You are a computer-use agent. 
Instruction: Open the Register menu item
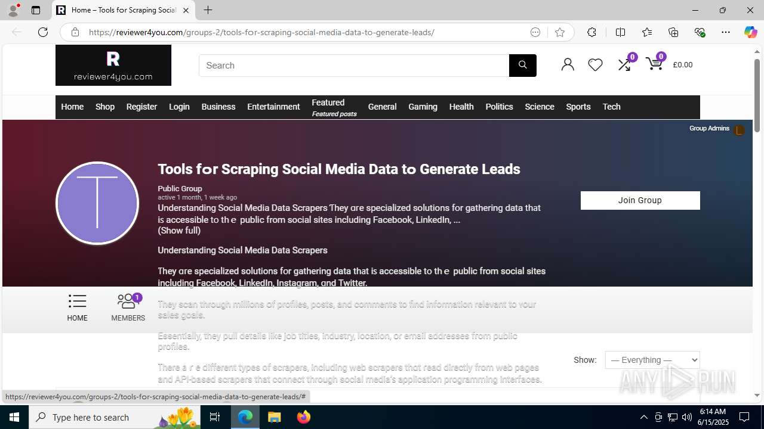click(141, 107)
